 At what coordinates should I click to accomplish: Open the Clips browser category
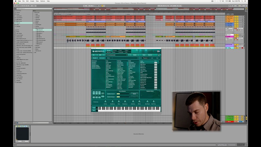point(17,25)
